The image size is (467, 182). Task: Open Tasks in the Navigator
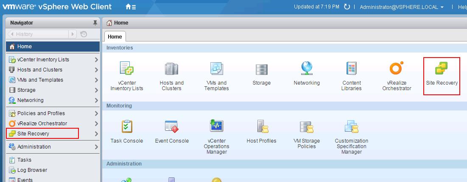[53, 160]
